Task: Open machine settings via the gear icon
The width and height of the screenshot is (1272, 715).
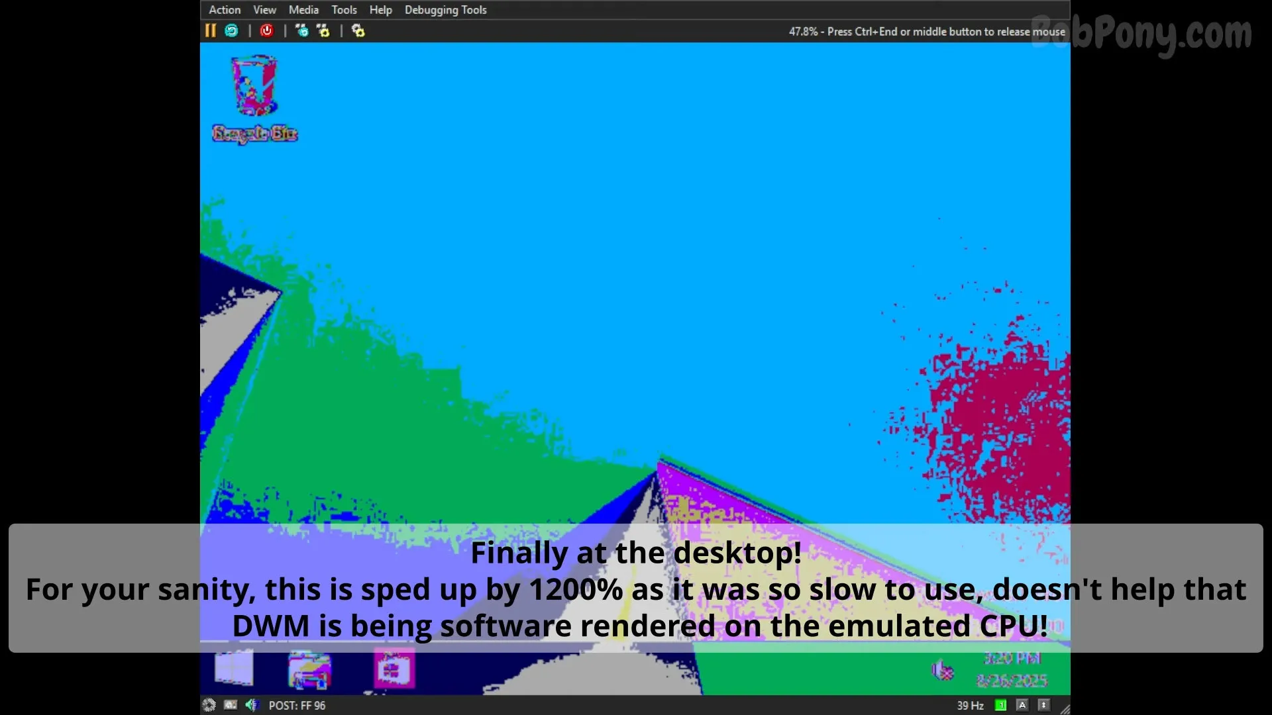Action: (x=358, y=30)
